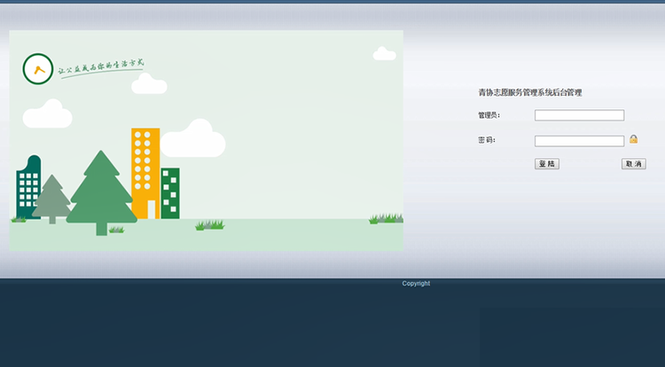Click the 青协志愿服务管理系统后台管理 title

coord(530,92)
